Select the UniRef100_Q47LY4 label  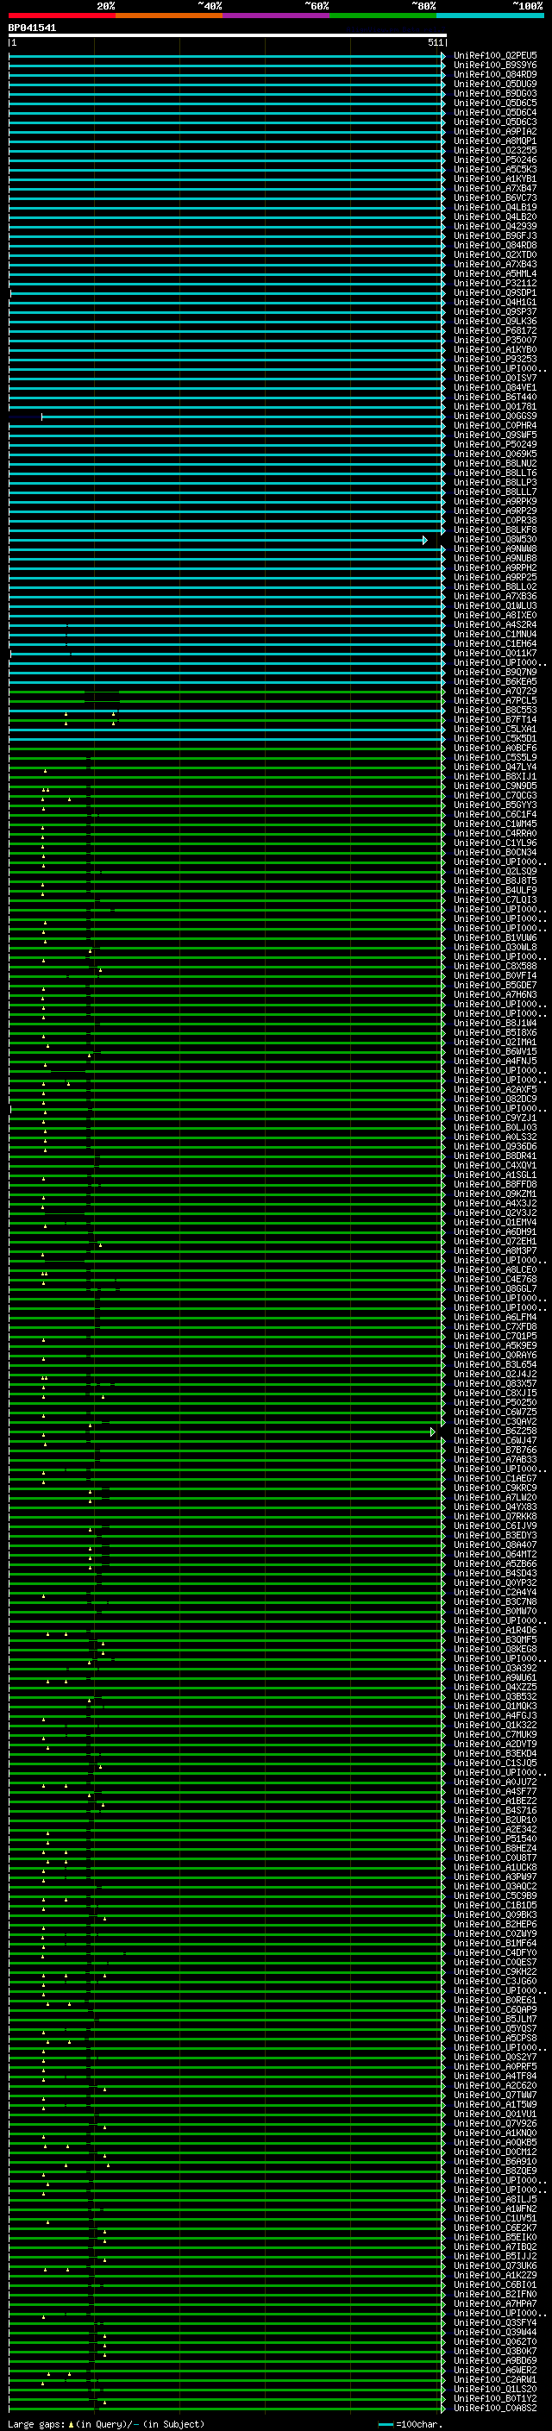click(x=495, y=768)
